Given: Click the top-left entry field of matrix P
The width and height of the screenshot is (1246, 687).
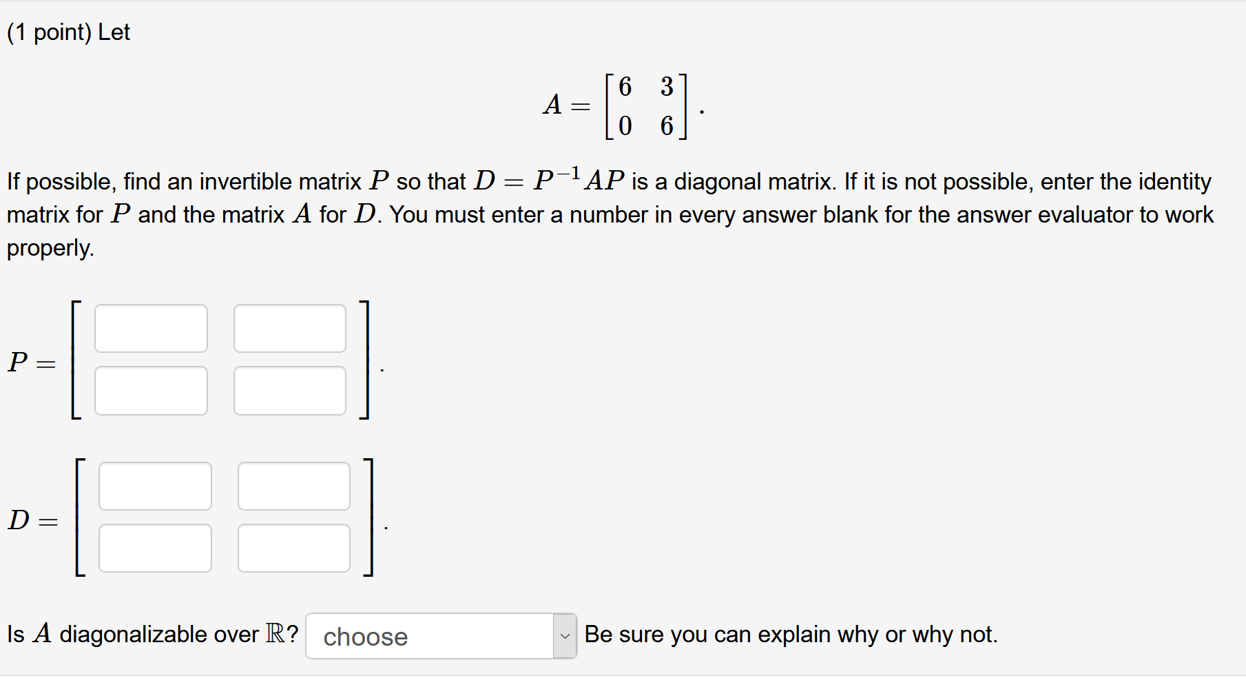Looking at the screenshot, I should pyautogui.click(x=151, y=328).
